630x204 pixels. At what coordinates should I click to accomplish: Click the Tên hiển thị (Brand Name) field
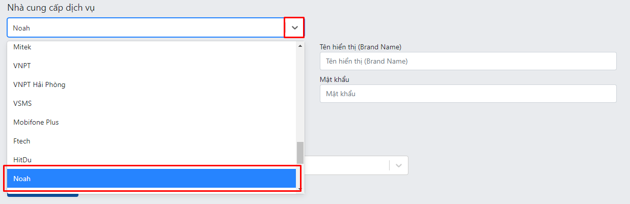pos(468,61)
